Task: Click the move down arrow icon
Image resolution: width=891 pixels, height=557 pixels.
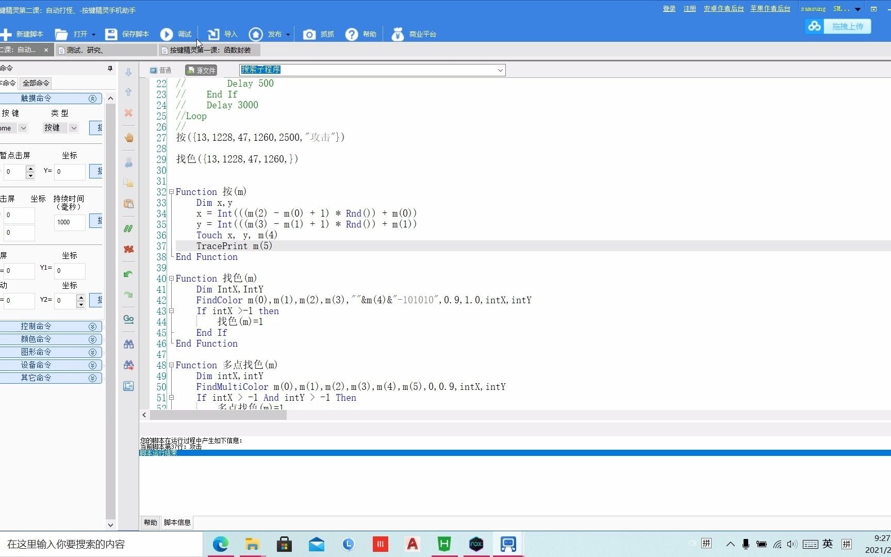Action: pyautogui.click(x=128, y=72)
